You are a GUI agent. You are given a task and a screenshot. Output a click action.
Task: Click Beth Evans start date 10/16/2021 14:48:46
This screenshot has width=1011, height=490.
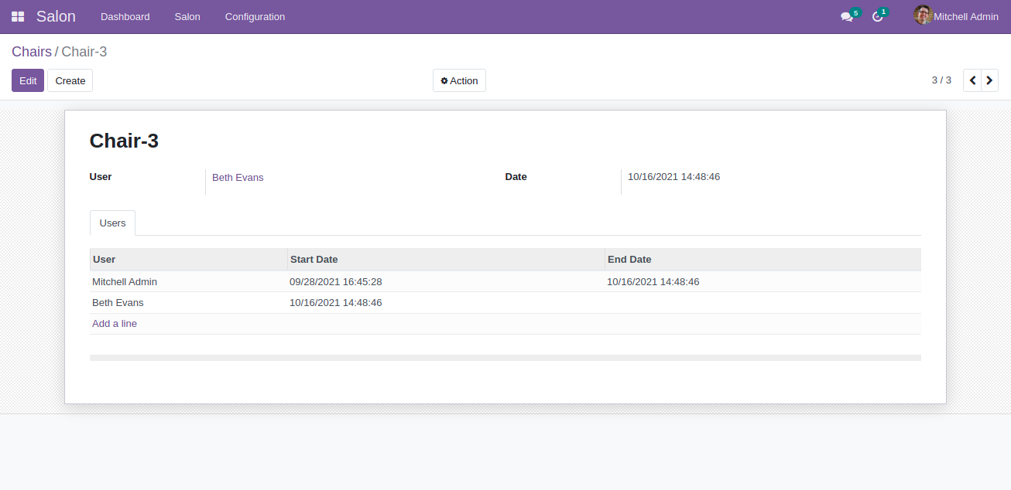coord(336,303)
